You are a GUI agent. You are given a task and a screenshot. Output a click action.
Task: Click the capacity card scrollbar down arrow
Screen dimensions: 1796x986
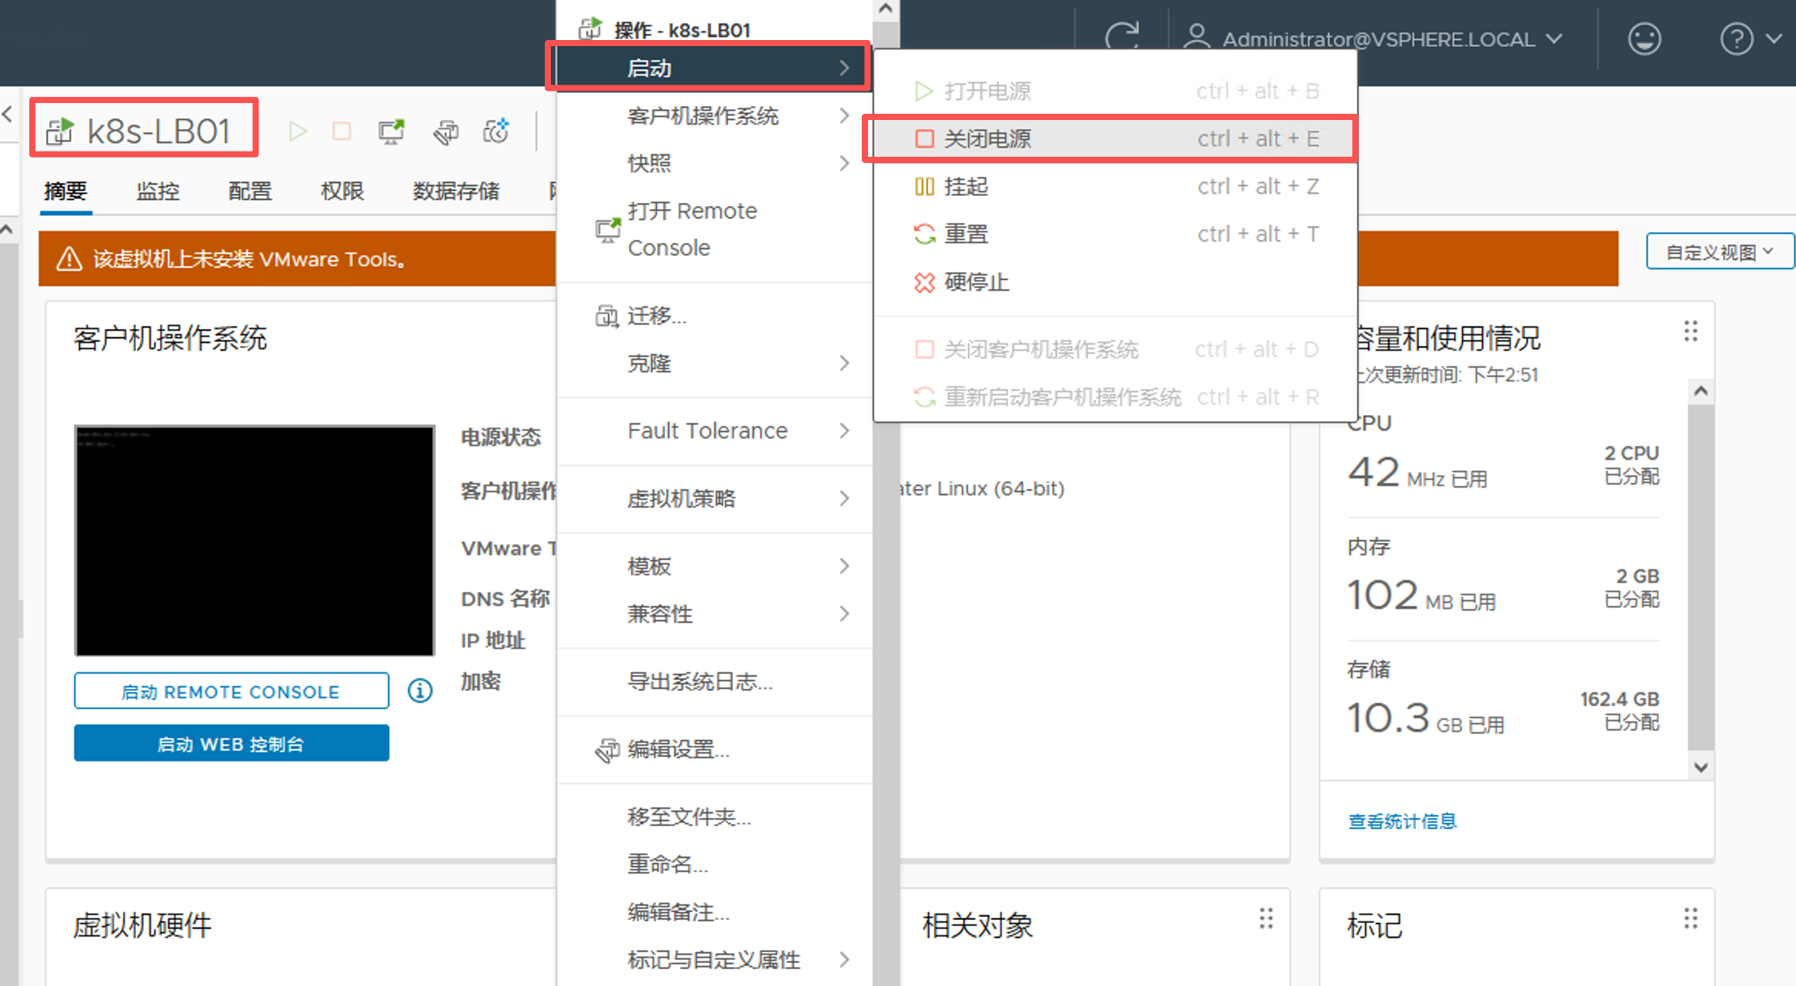pyautogui.click(x=1701, y=767)
